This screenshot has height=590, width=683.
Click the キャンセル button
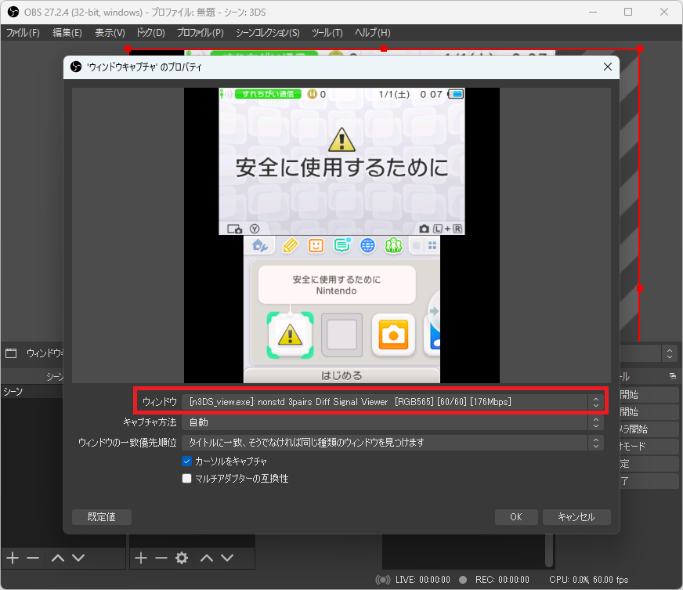click(x=576, y=517)
